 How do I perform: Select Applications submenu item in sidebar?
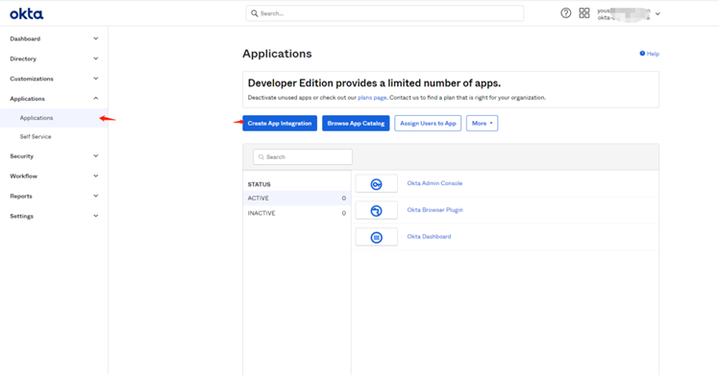click(x=54, y=118)
